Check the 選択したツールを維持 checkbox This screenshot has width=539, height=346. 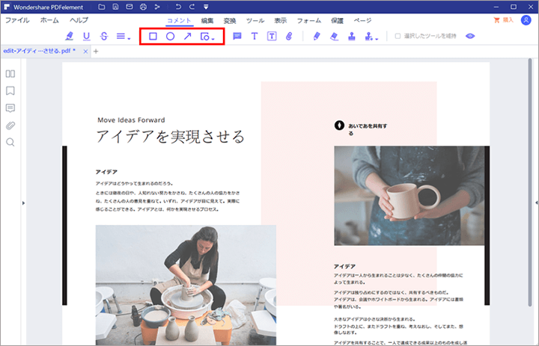(398, 36)
